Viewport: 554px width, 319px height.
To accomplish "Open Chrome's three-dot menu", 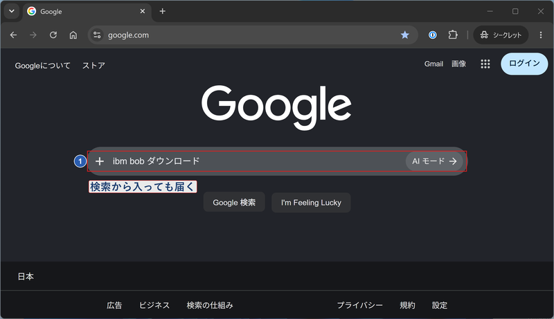I will (x=541, y=35).
